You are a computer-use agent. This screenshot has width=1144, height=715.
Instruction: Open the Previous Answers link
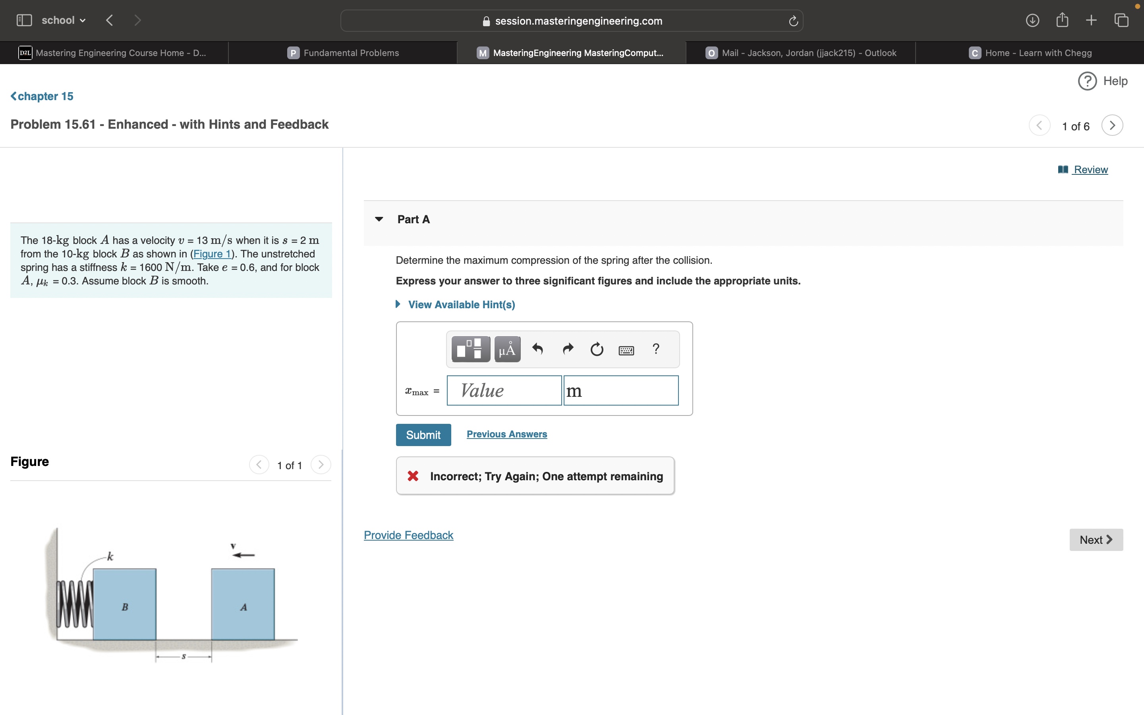(506, 434)
